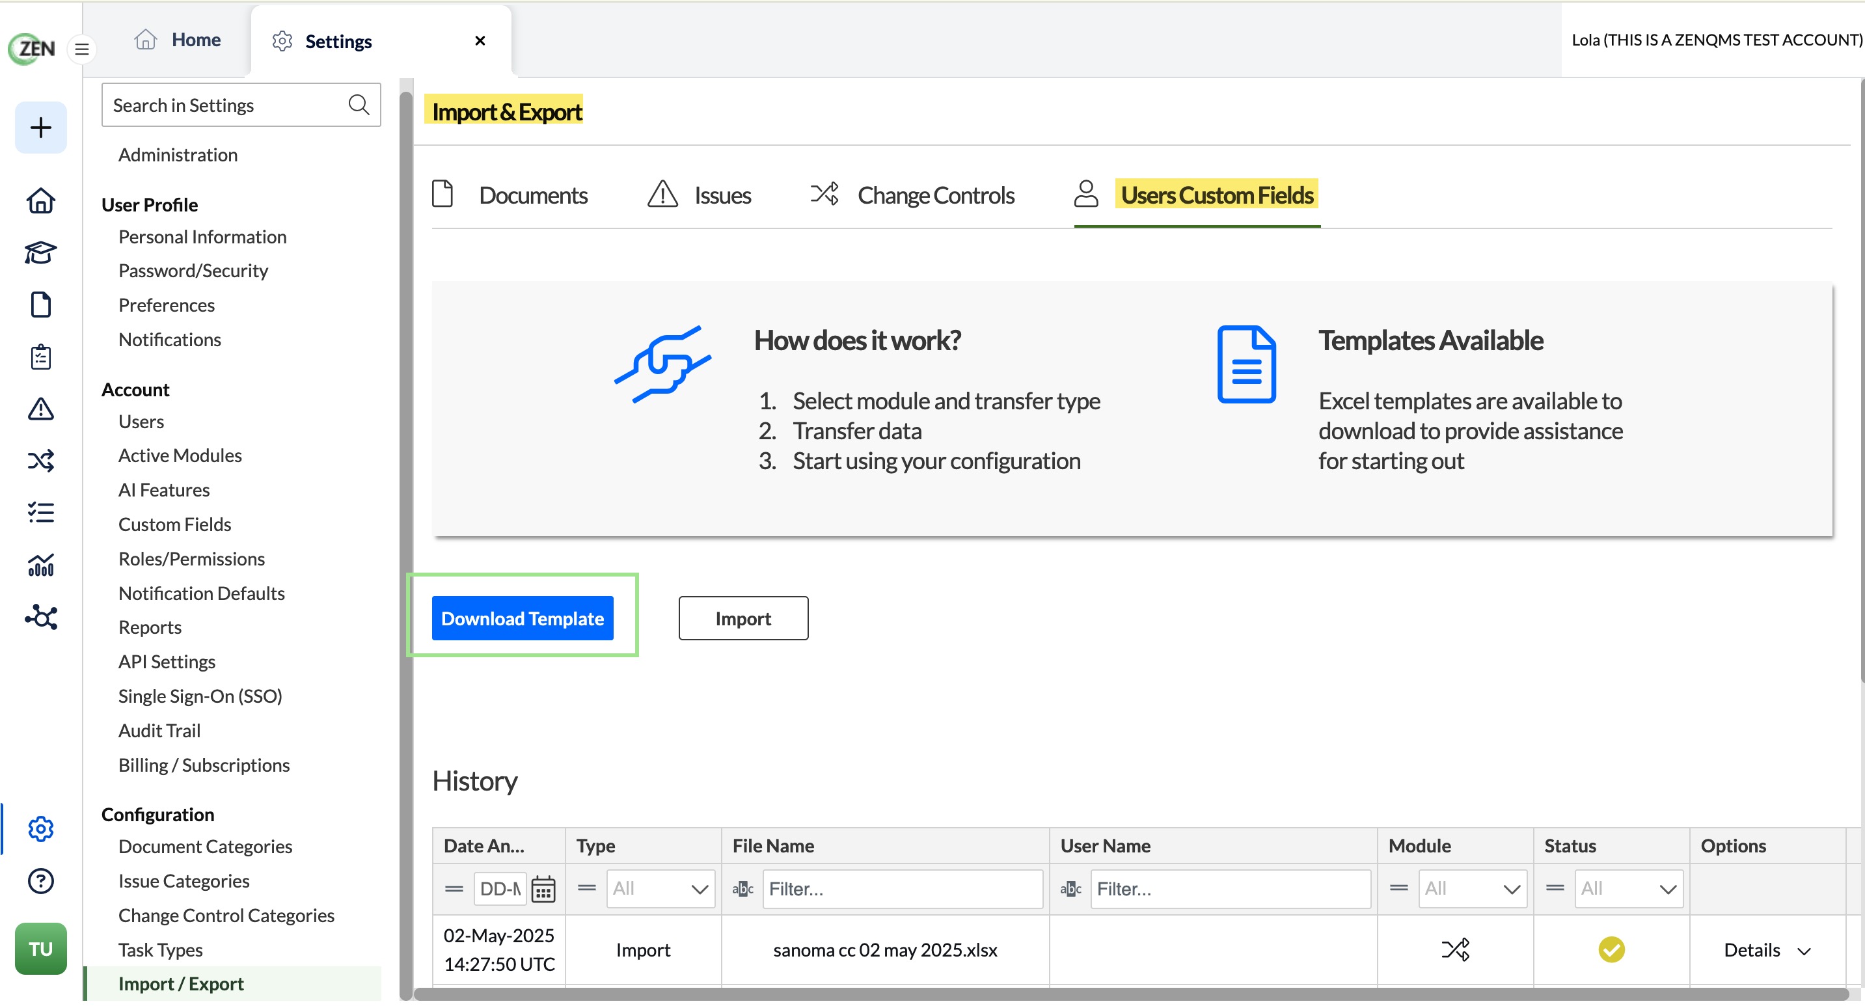Screen dimensions: 1865x1006
Task: Open the Training graduation cap icon
Action: tap(40, 252)
